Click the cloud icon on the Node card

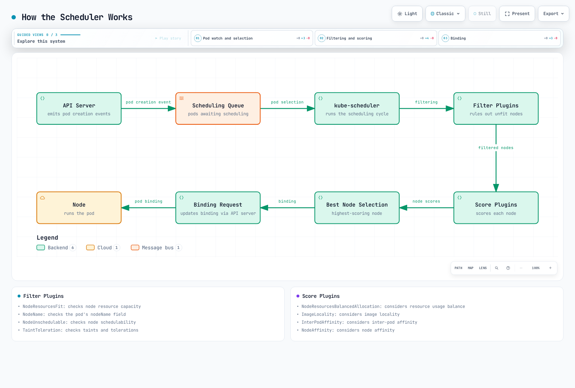tap(42, 198)
